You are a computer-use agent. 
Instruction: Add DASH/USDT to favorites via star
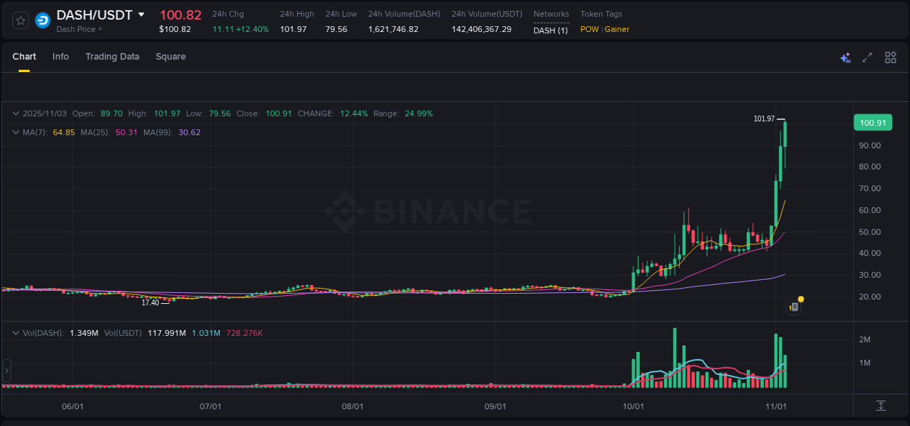[20, 20]
